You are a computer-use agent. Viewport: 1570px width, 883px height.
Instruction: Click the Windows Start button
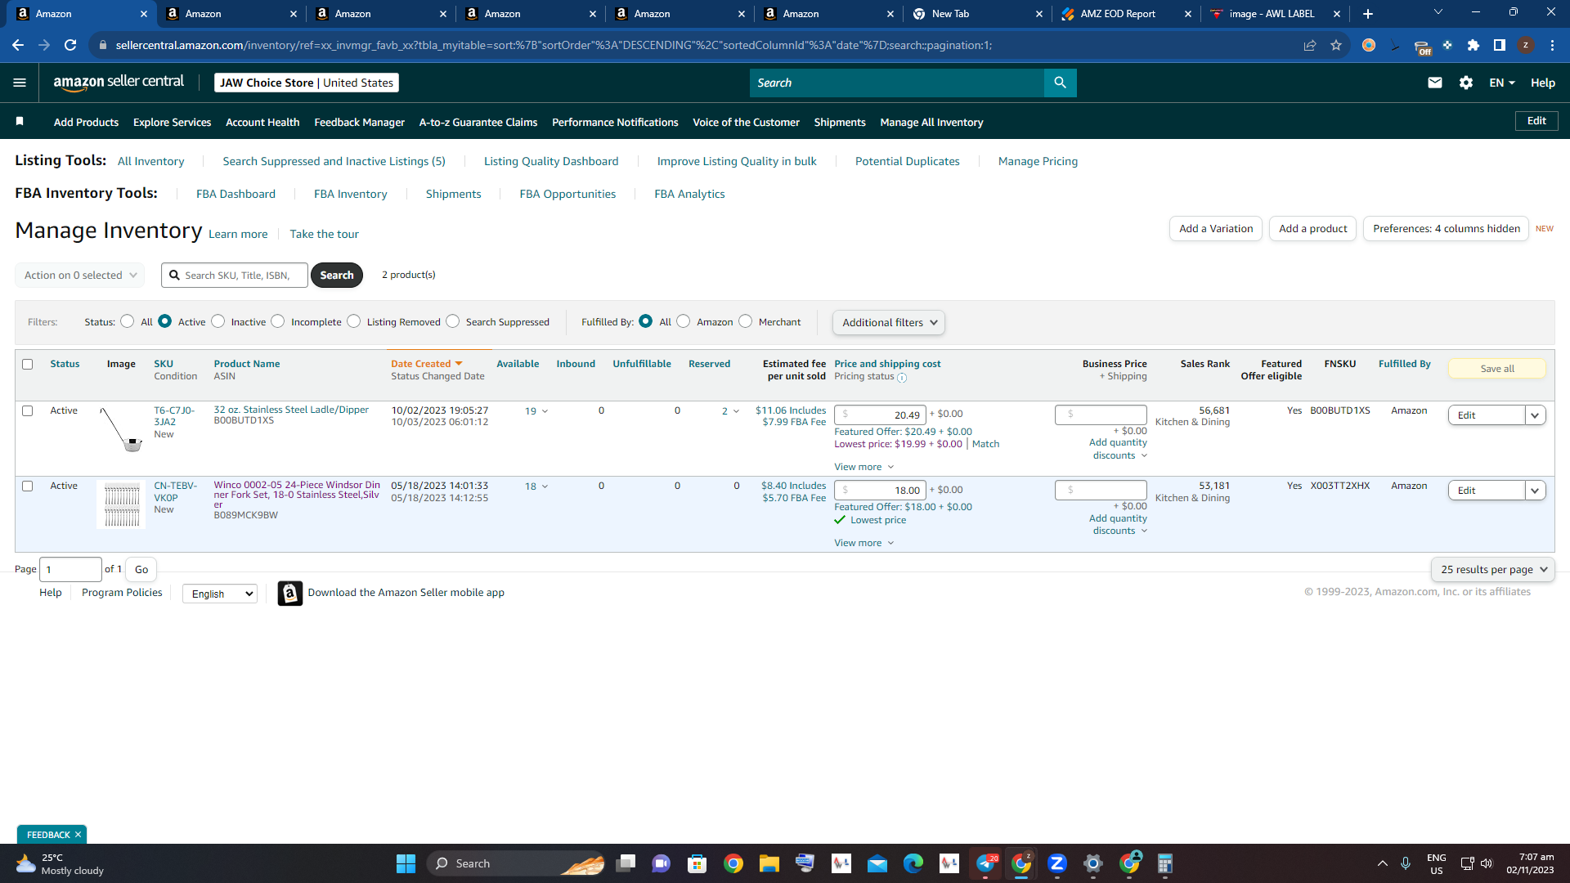tap(406, 863)
